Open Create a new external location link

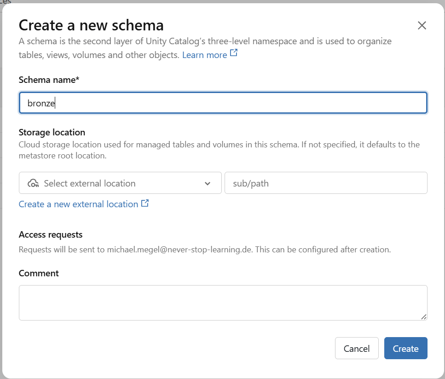point(79,204)
